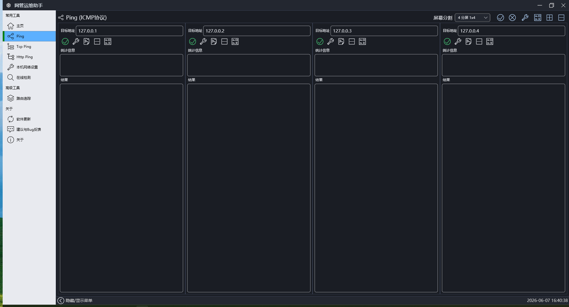Click the top toolbar four-pane grid icon
This screenshot has width=569, height=307.
tap(550, 18)
